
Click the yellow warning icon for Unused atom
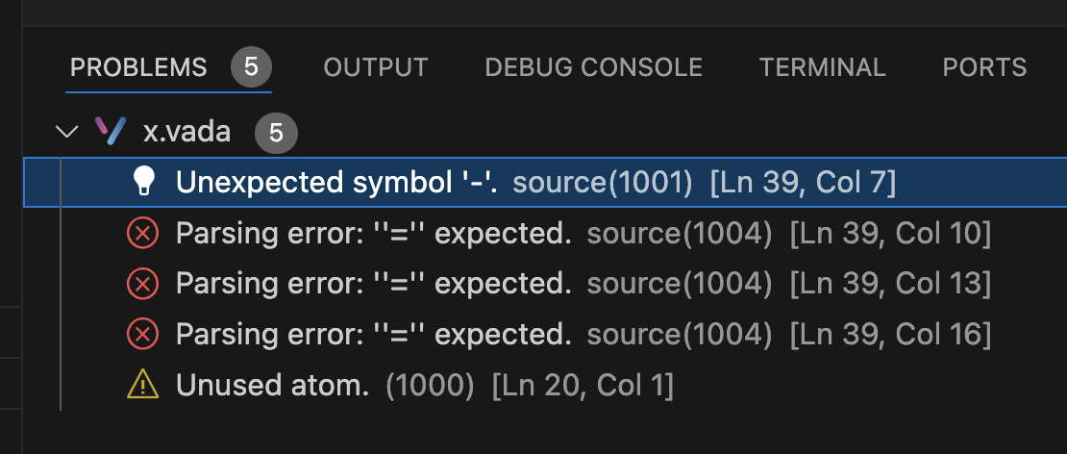[143, 386]
